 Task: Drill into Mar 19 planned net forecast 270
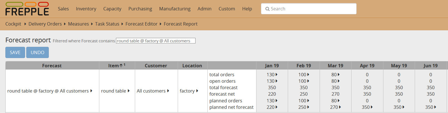pyautogui.click(x=340, y=107)
